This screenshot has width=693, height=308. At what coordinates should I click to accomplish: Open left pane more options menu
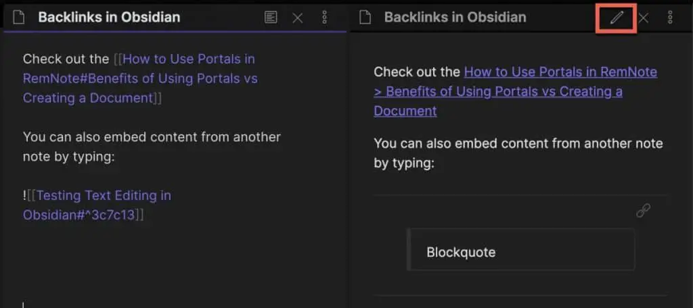click(324, 18)
